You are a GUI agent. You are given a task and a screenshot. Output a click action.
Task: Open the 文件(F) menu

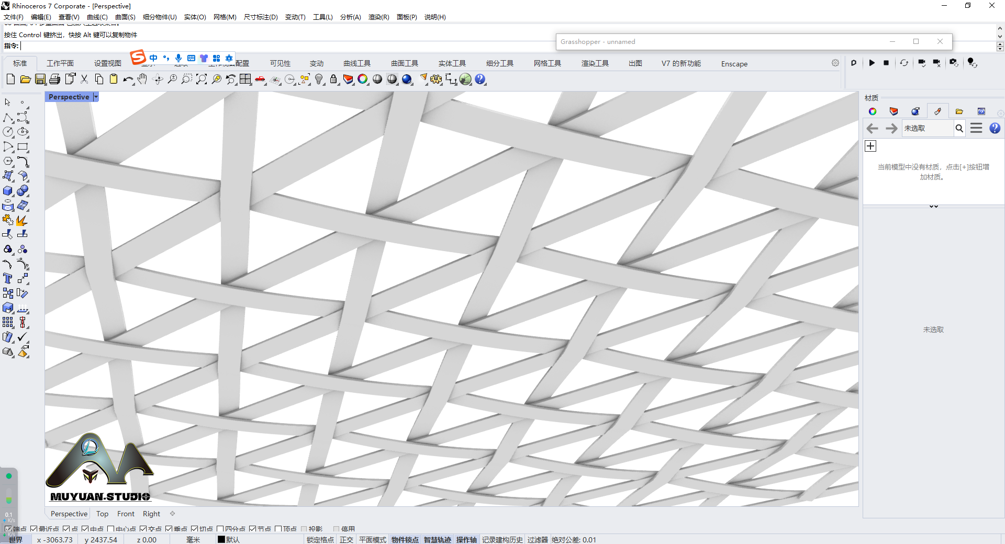tap(14, 17)
